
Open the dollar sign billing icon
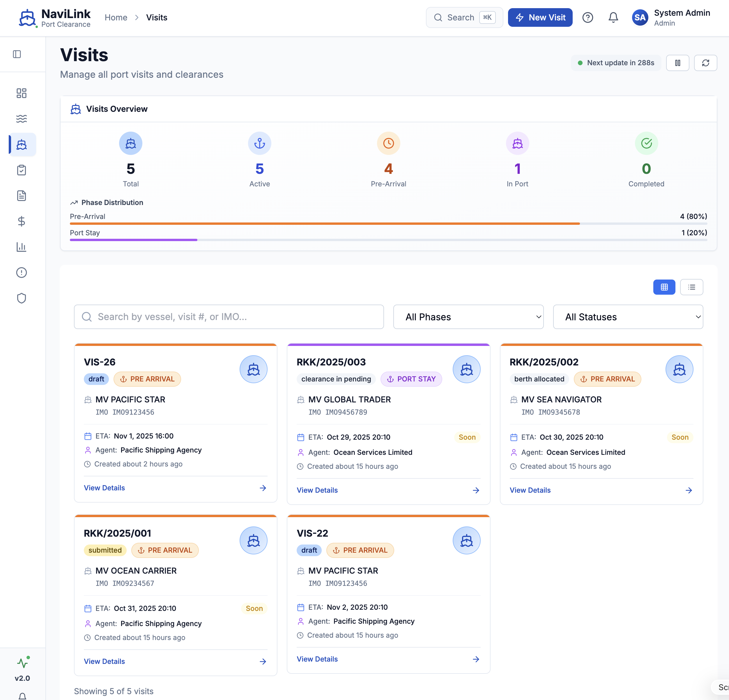coord(22,221)
